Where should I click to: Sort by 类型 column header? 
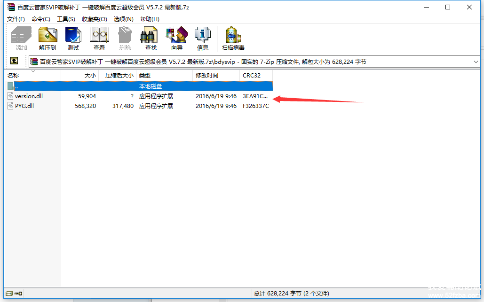point(165,75)
